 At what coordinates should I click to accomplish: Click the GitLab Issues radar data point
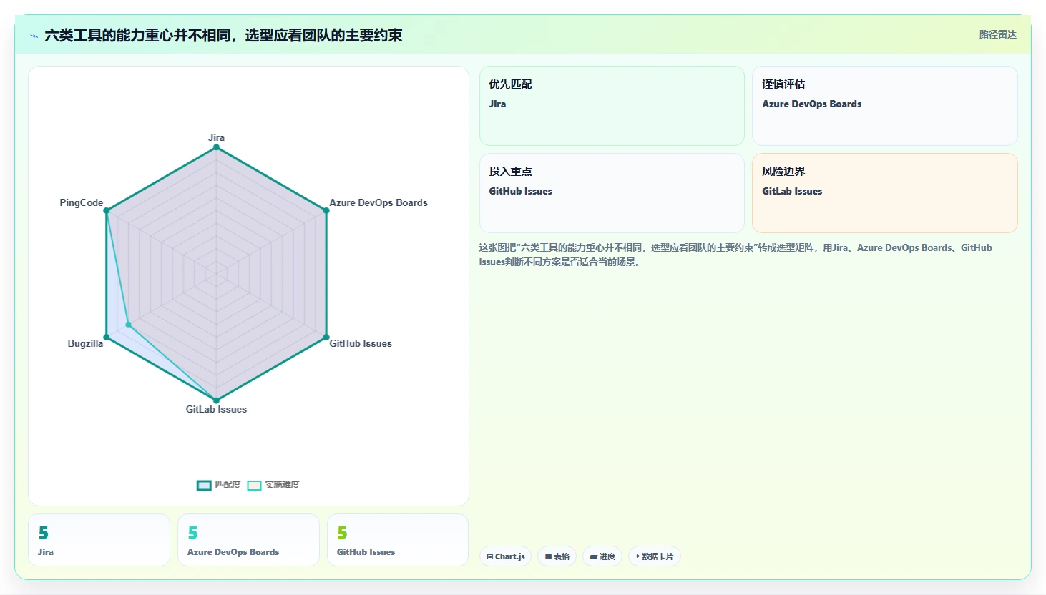tap(216, 400)
